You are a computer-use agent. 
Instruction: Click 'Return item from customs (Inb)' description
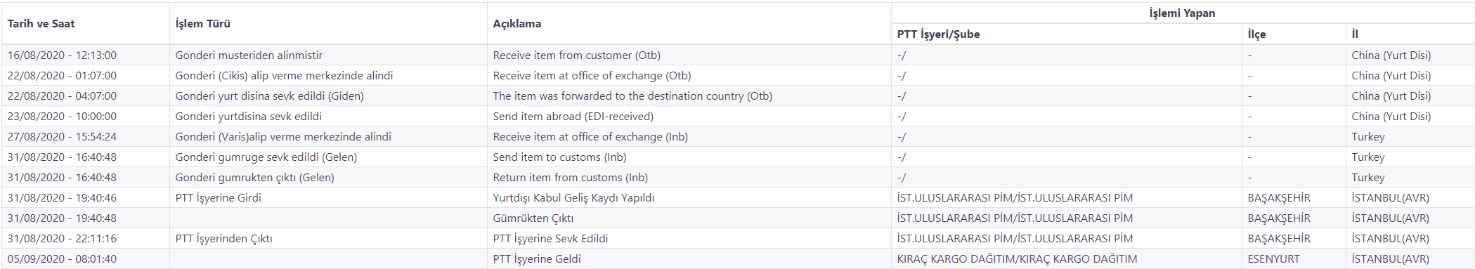[570, 178]
